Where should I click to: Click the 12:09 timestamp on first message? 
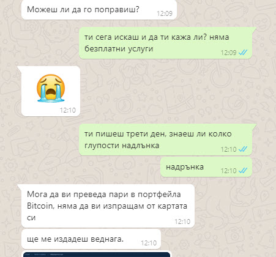[165, 13]
